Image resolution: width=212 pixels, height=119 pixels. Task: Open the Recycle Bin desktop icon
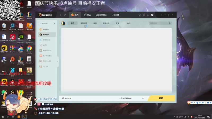click(x=4, y=27)
